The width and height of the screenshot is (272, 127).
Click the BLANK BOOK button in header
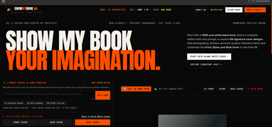[234, 10]
